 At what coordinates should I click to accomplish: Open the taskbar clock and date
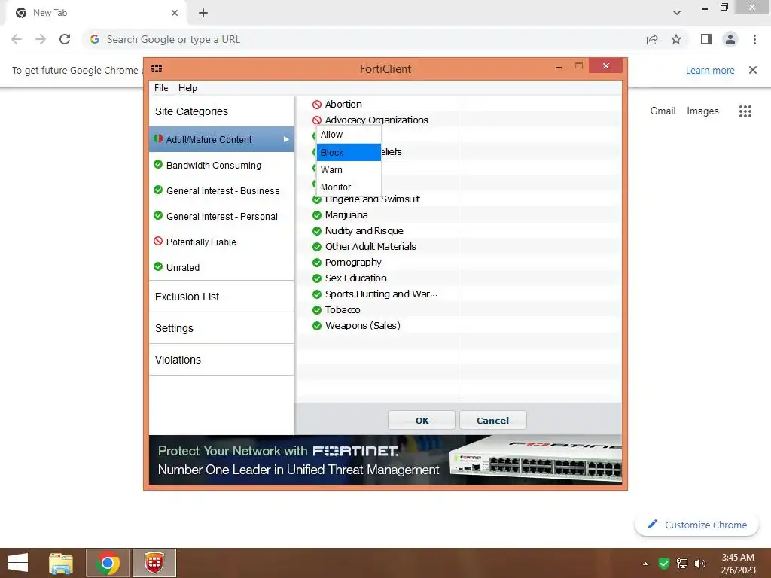(x=738, y=564)
